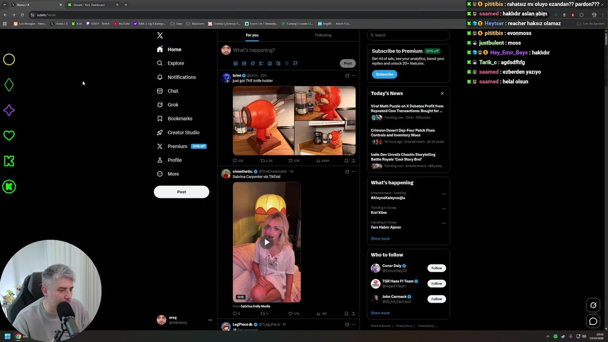The image size is (608, 342).
Task: Open options for Fars Haber Ajansı trend
Action: 444,223
